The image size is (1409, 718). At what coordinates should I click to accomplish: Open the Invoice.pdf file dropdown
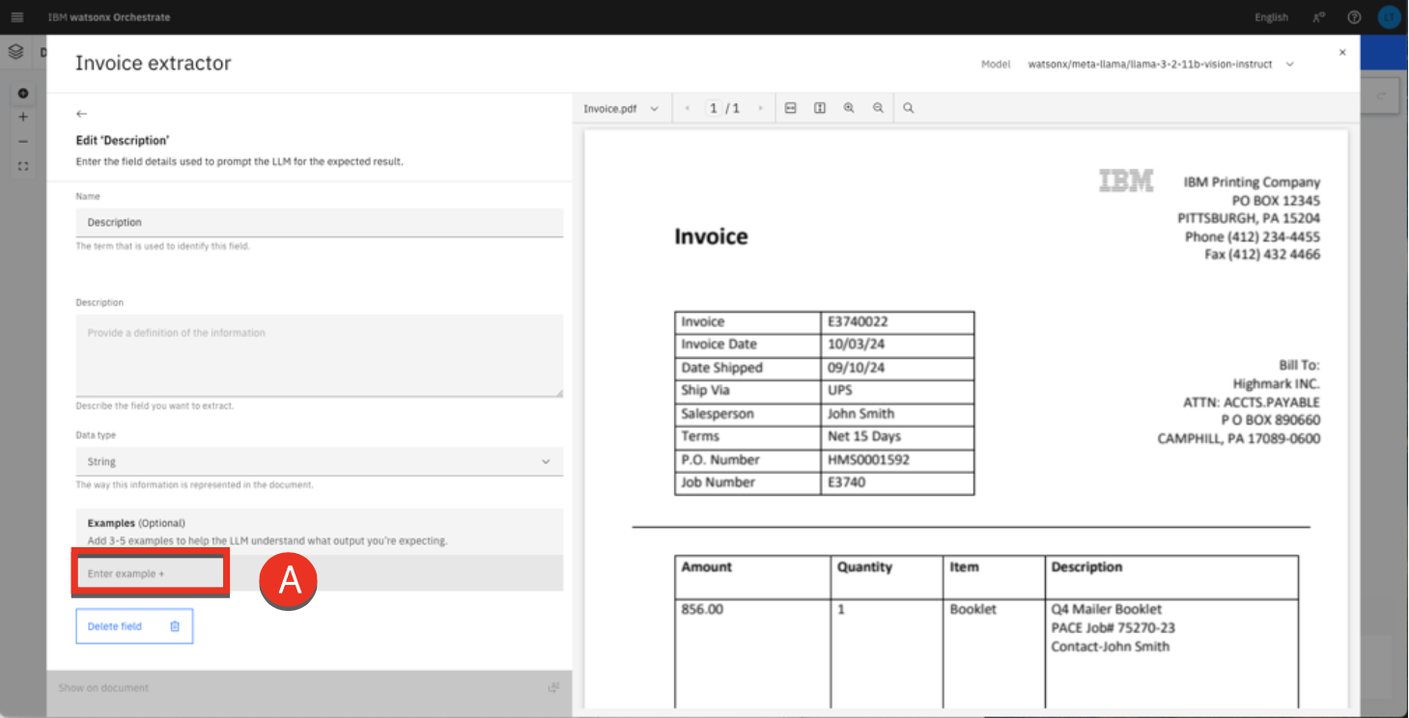(x=620, y=109)
